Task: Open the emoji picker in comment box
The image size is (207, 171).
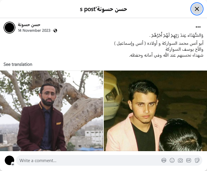Action: click(x=172, y=160)
